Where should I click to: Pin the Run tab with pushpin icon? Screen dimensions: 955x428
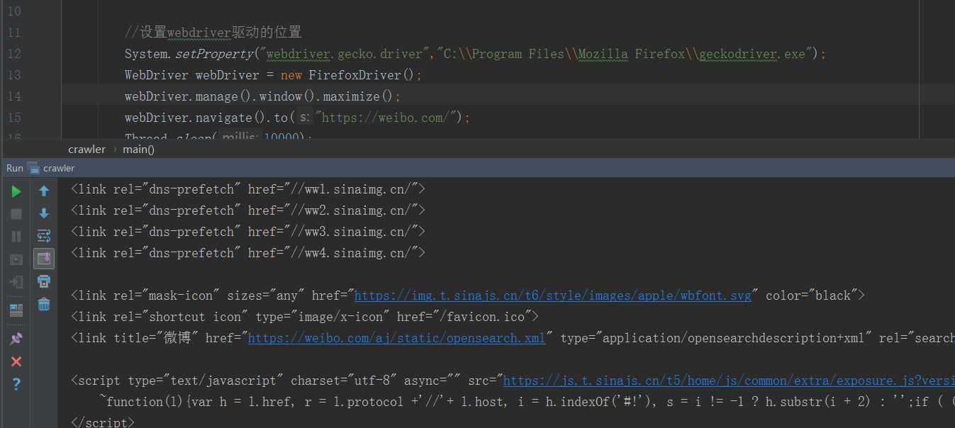[x=16, y=339]
